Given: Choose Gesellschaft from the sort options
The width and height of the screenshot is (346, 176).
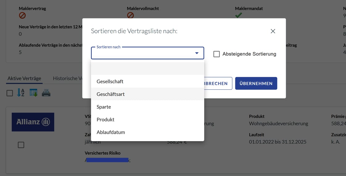Looking at the screenshot, I should point(110,81).
